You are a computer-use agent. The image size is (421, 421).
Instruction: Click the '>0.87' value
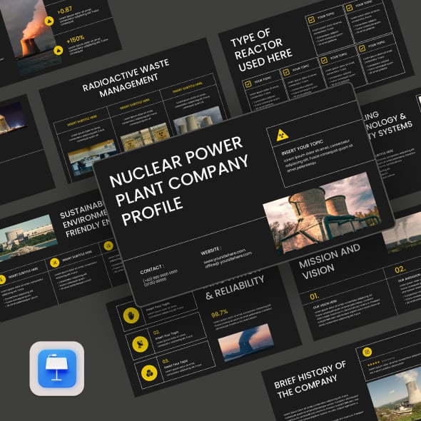coord(65,10)
